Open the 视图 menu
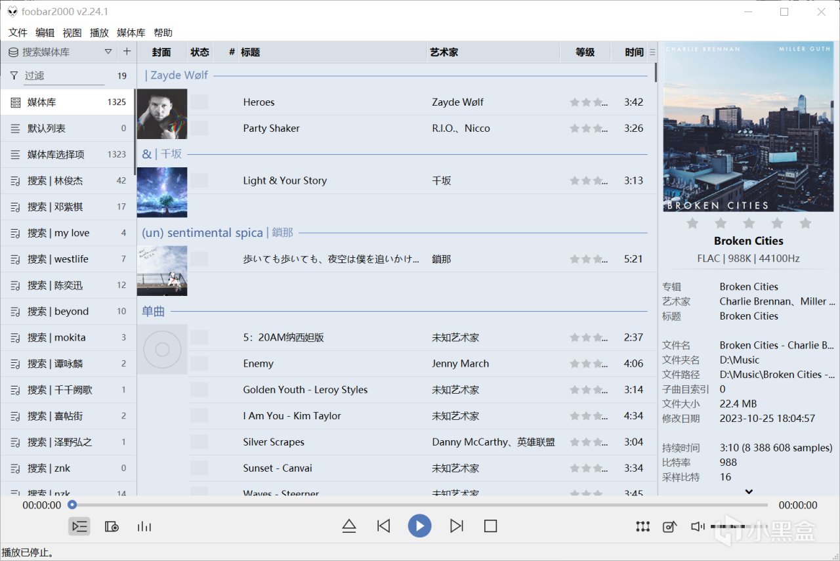Image resolution: width=840 pixels, height=561 pixels. coord(72,32)
